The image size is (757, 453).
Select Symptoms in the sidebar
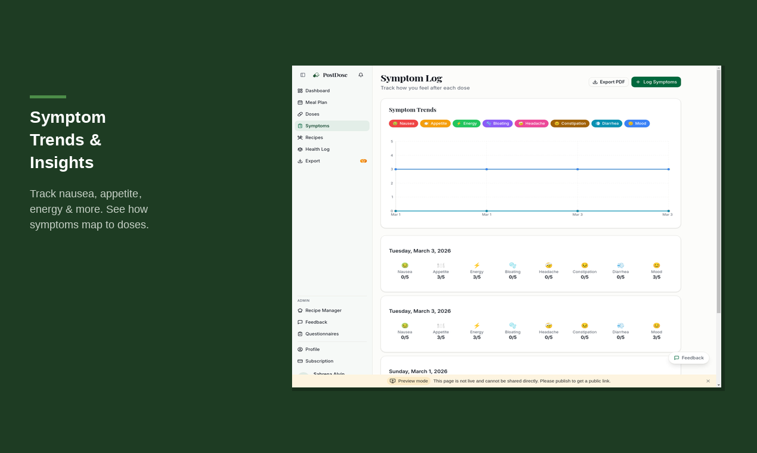pyautogui.click(x=332, y=126)
